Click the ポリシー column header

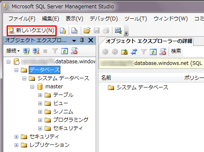(193, 77)
